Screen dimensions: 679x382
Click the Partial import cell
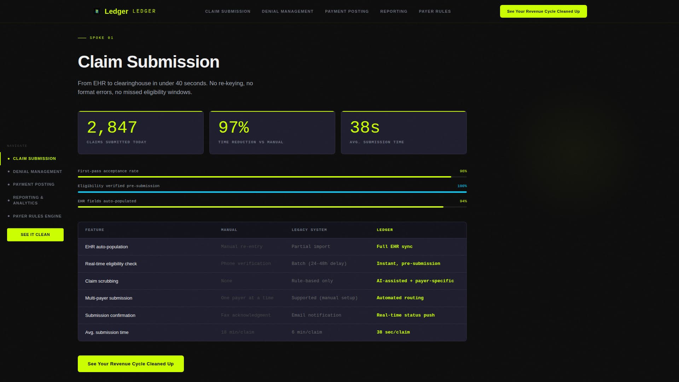[311, 247]
